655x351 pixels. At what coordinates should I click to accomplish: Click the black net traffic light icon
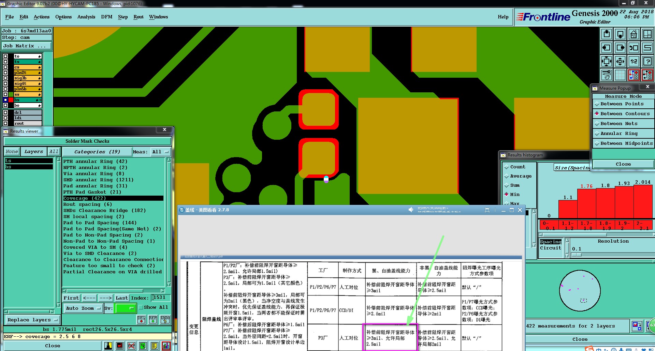click(x=647, y=75)
